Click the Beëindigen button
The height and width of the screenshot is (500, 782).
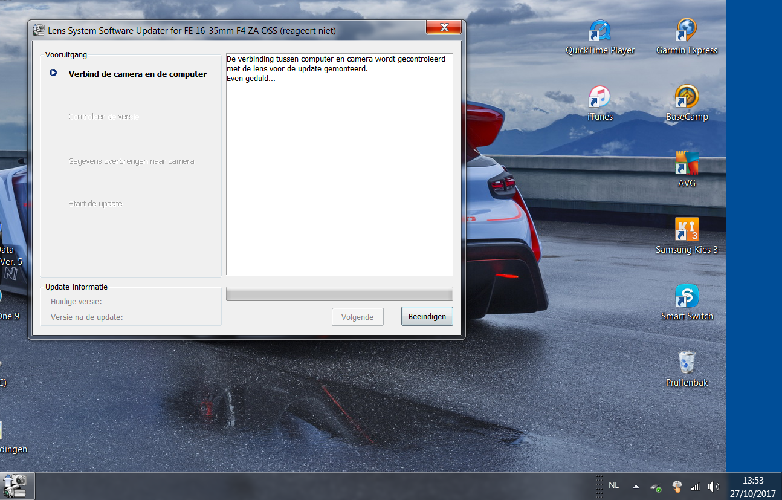427,317
